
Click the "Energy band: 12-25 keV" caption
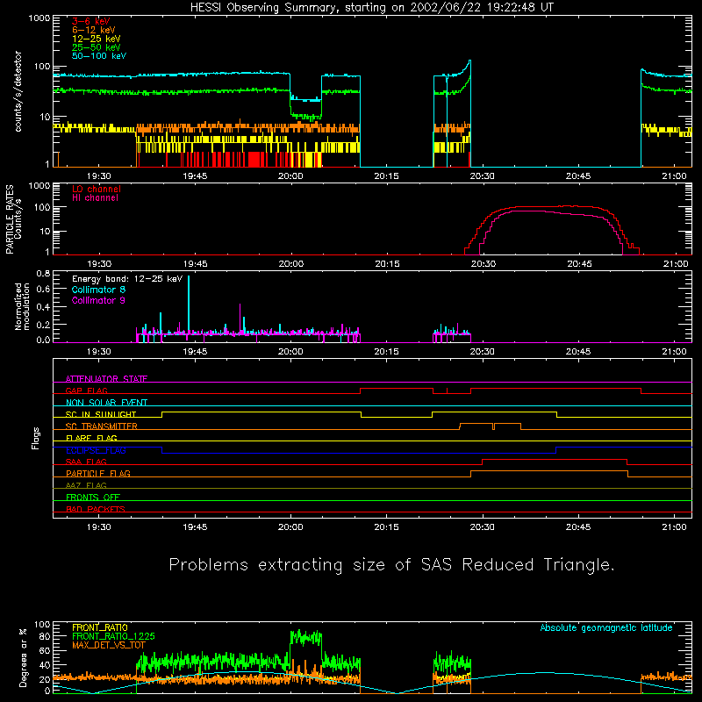click(127, 279)
